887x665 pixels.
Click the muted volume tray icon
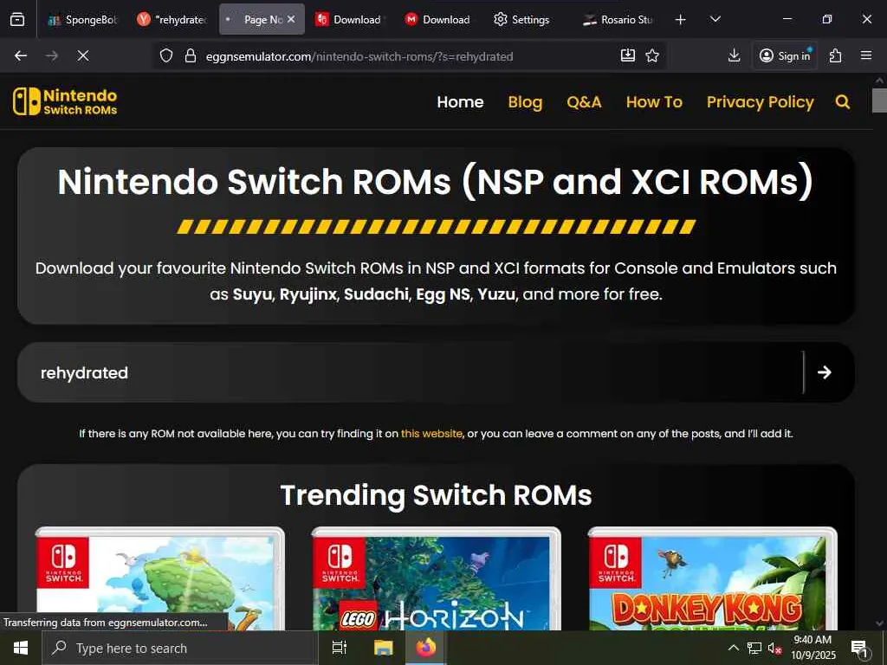tap(775, 648)
